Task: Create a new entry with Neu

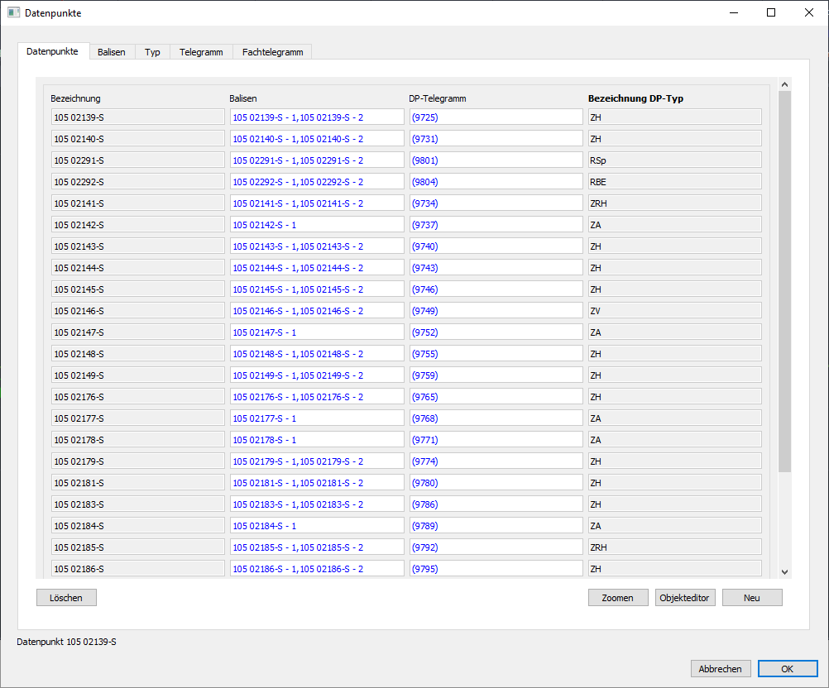Action: 752,598
